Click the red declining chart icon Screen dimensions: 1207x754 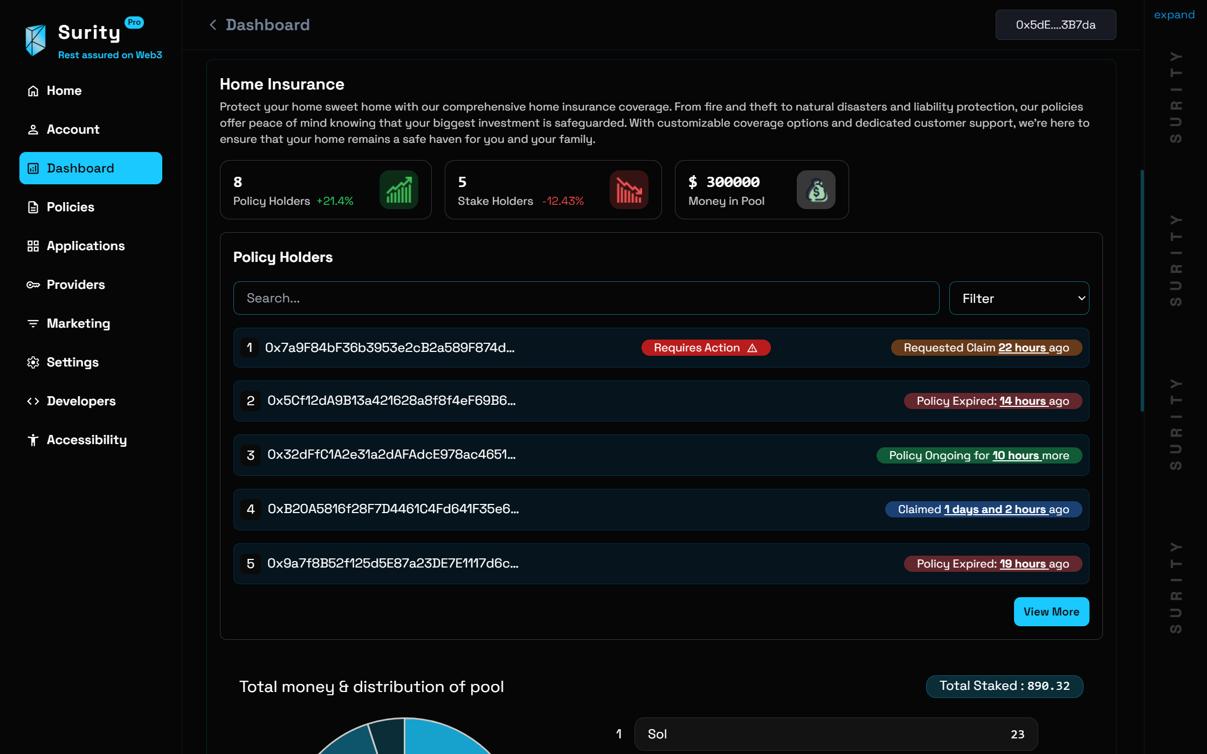pyautogui.click(x=629, y=190)
